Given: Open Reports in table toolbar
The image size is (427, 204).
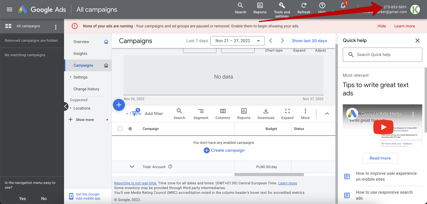Looking at the screenshot, I should tap(244, 114).
